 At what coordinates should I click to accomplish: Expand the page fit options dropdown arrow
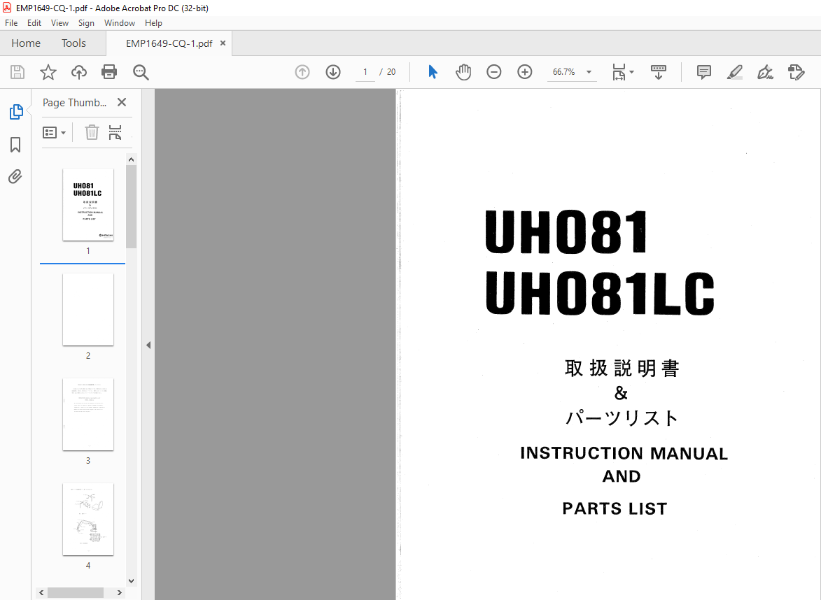coord(632,72)
